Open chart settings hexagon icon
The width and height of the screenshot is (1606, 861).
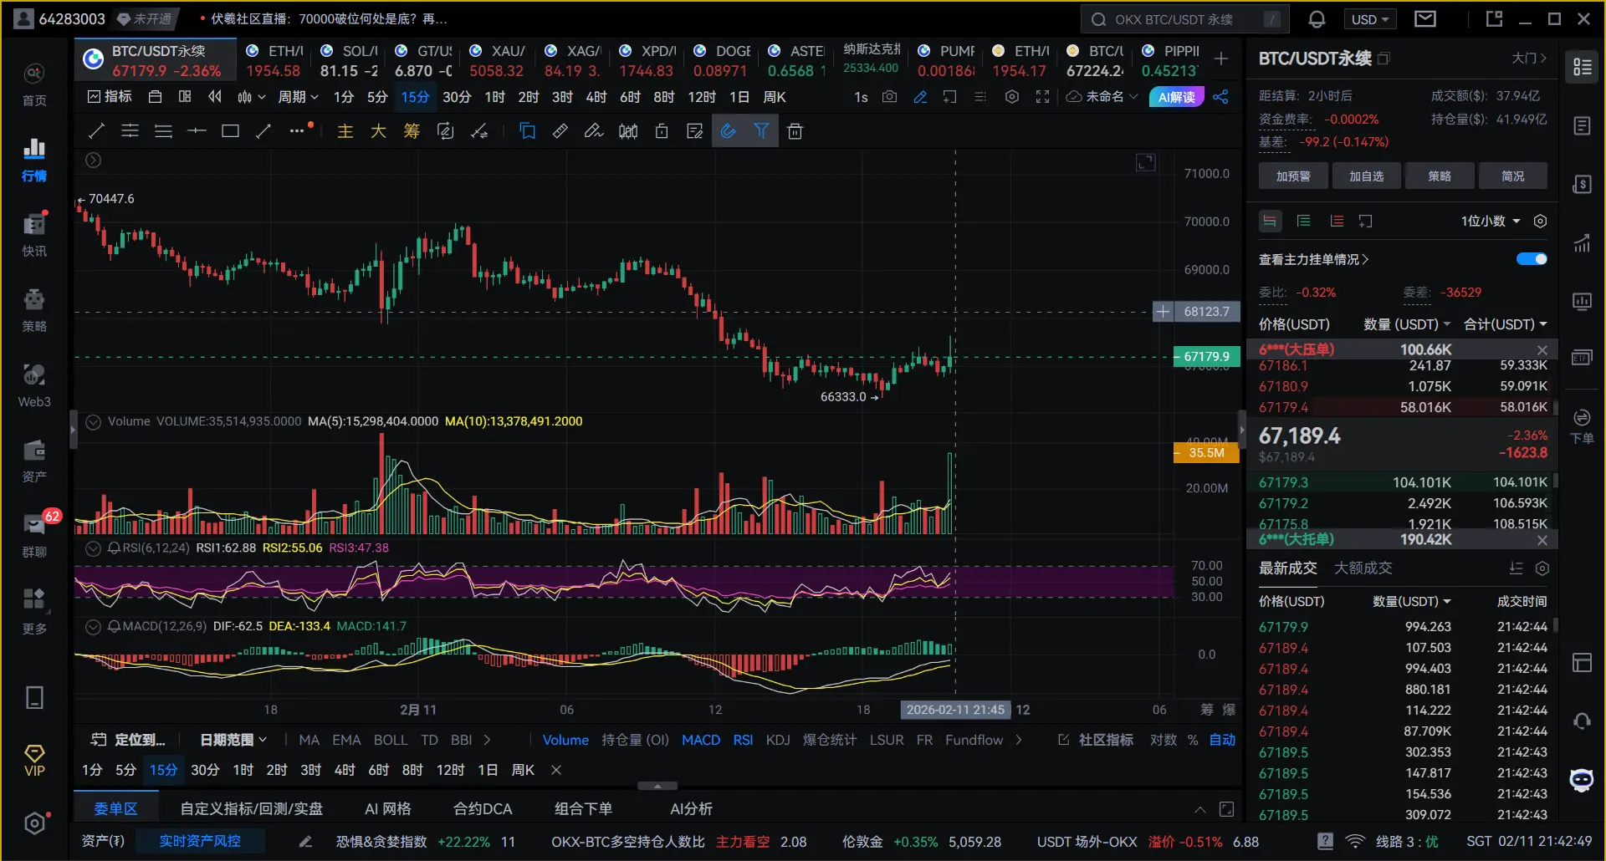click(x=1012, y=97)
